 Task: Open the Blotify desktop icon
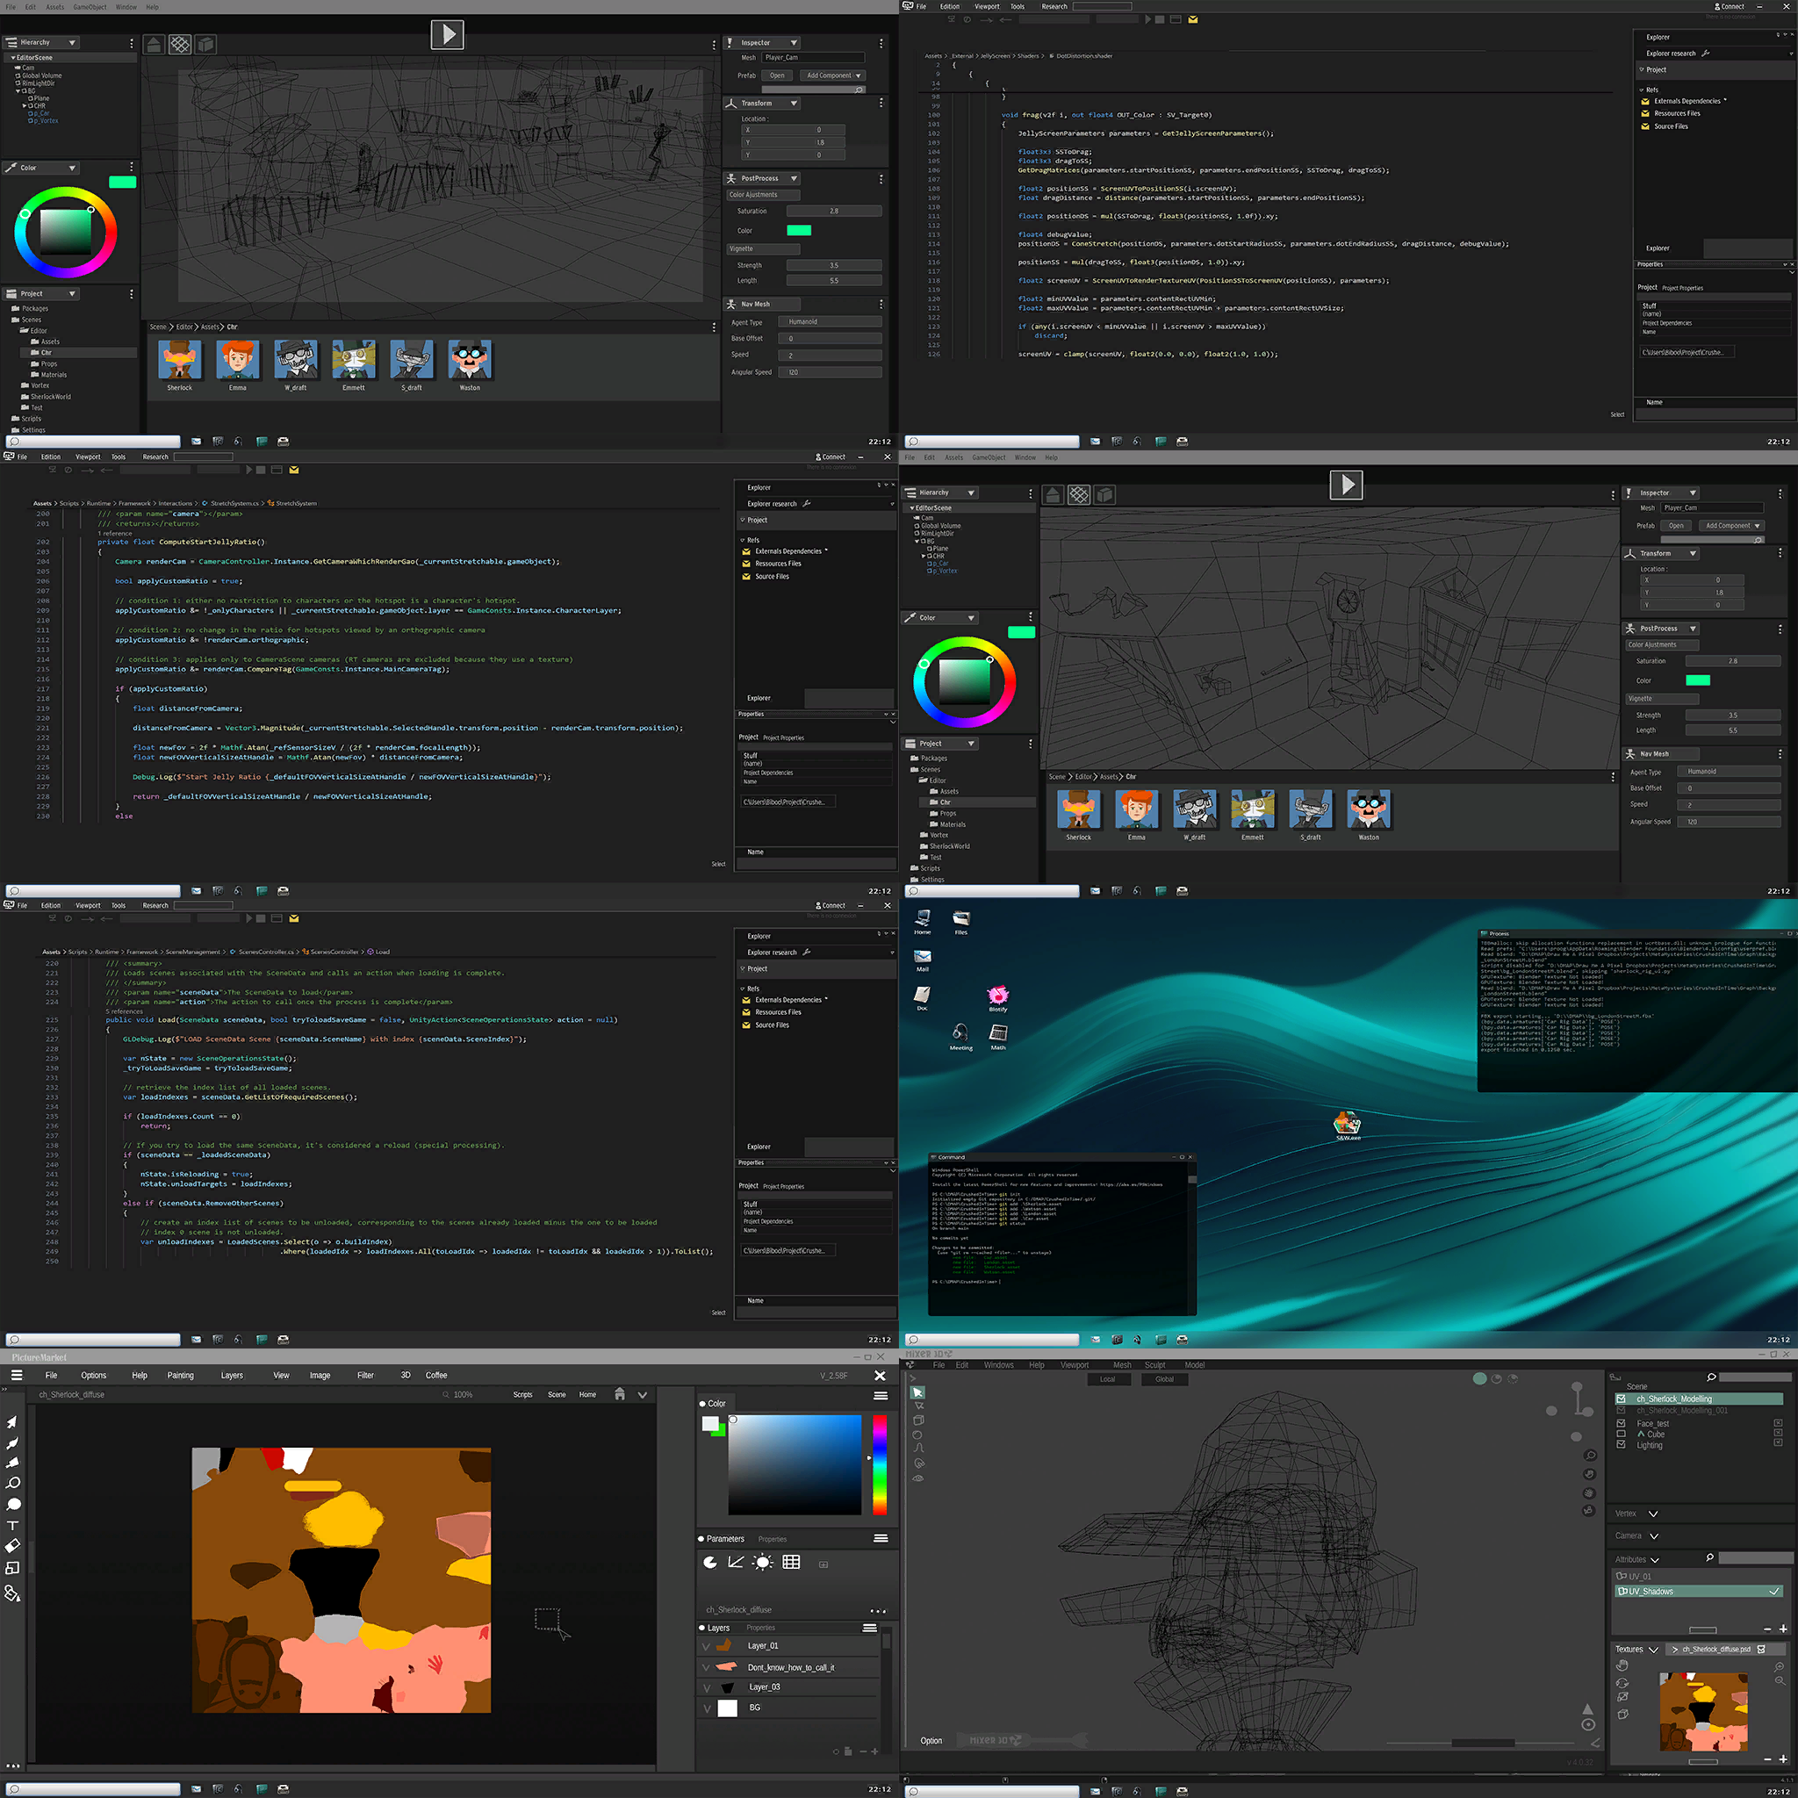click(x=997, y=995)
